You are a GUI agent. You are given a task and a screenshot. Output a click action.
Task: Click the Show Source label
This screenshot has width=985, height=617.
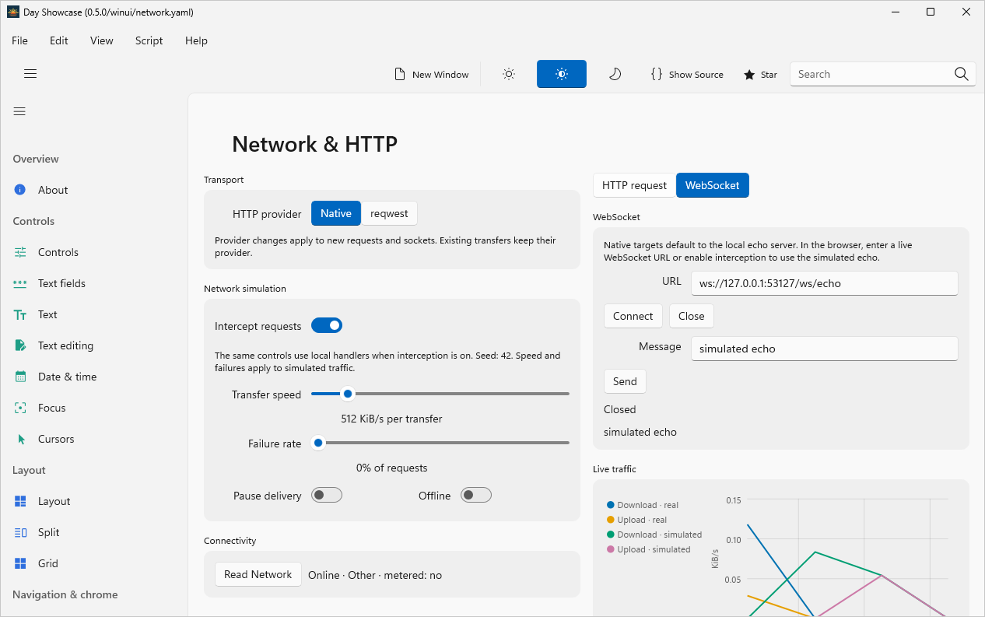tap(696, 75)
